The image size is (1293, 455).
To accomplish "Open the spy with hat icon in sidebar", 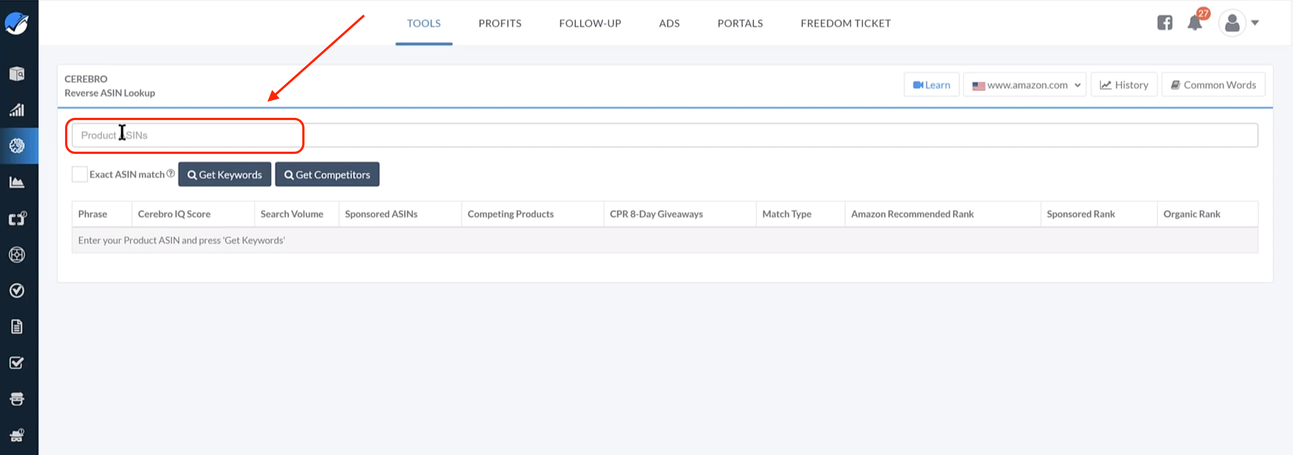I will (17, 435).
